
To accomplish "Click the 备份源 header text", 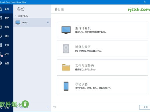I will coord(59,9).
